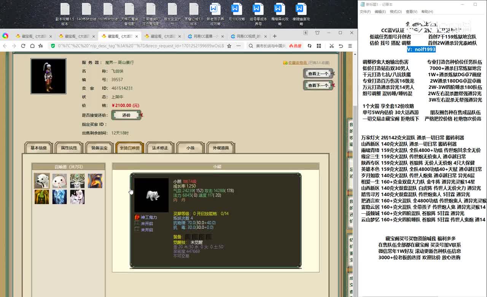Image resolution: width=487 pixels, height=297 pixels.
Task: Open the 月10E攻略 document icon
Action: pyautogui.click(x=236, y=12)
